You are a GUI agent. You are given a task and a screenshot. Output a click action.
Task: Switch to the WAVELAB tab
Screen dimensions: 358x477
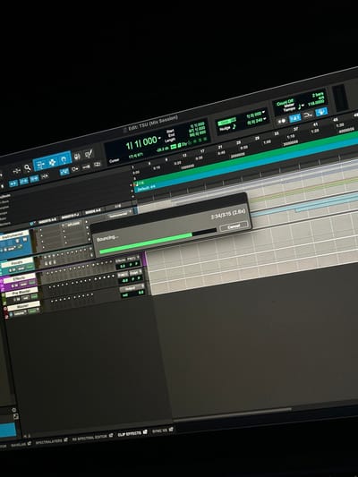19,446
